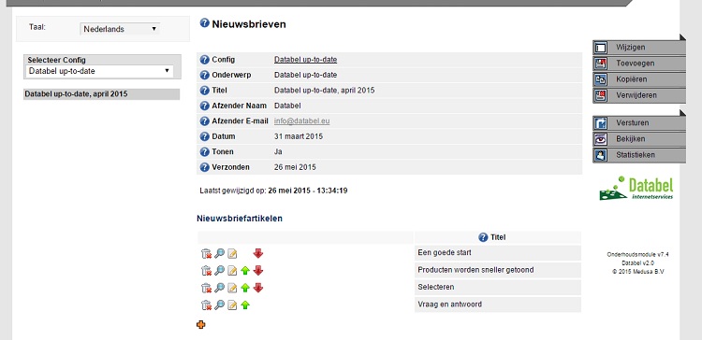Move 'Een goede start' article down
Screen dimensions: 702x340
click(258, 254)
